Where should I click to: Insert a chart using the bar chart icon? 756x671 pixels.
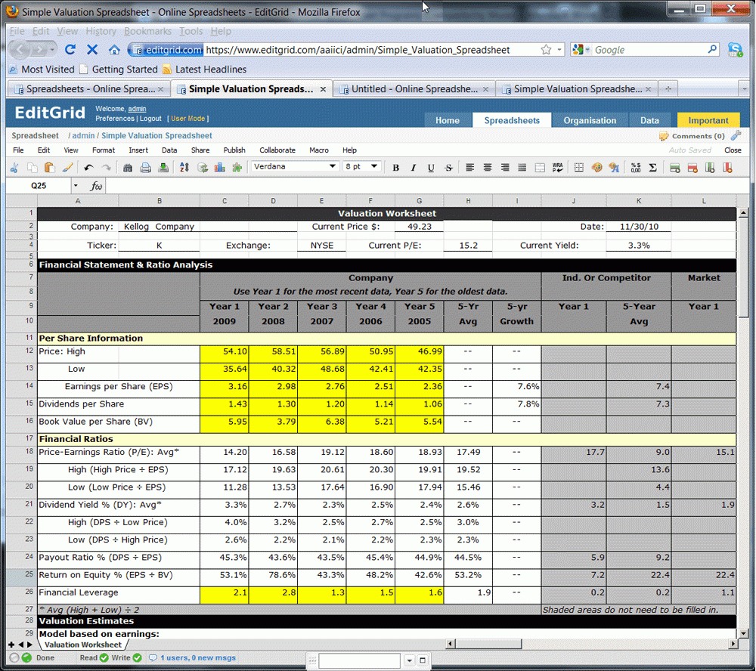tap(220, 168)
